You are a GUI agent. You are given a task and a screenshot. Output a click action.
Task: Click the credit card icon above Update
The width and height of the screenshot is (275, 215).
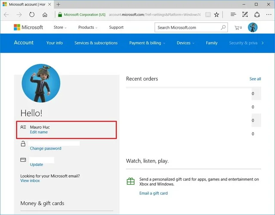[23, 160]
